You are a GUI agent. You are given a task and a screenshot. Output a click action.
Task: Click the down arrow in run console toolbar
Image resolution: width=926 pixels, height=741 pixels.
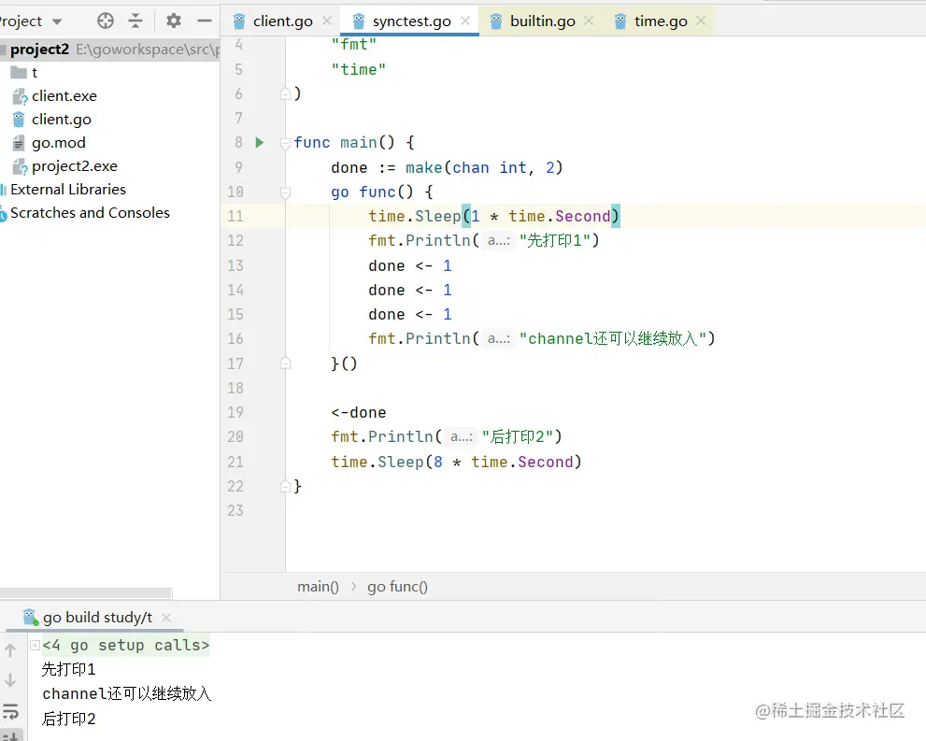10,681
